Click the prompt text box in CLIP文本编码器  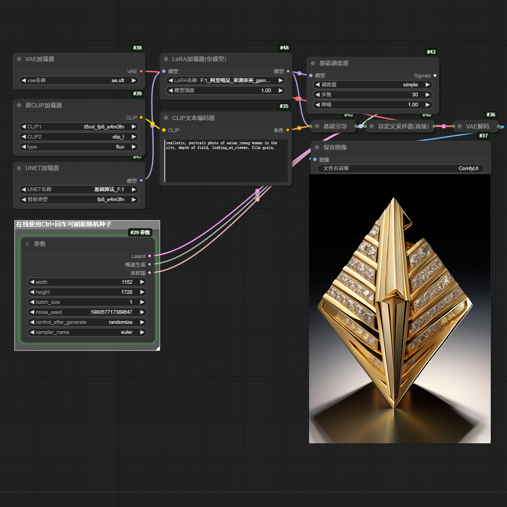pos(226,161)
